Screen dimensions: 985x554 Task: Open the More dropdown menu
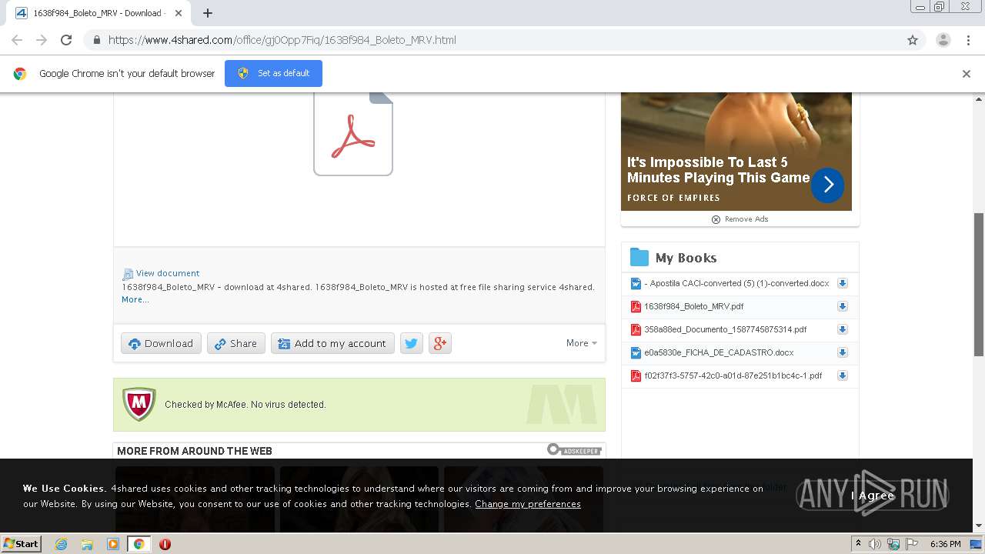(x=581, y=343)
